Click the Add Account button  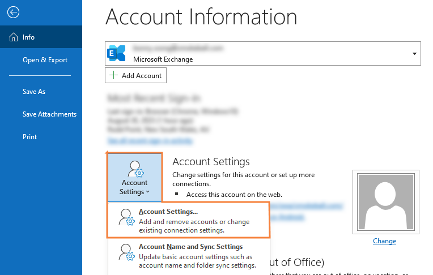pyautogui.click(x=135, y=76)
